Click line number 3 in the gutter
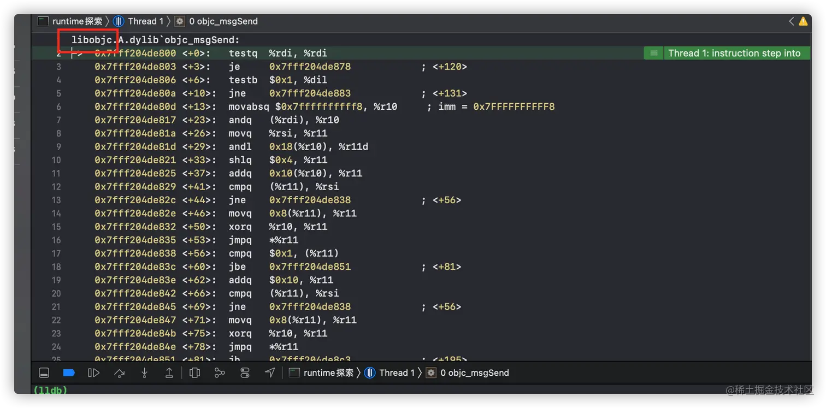 tap(58, 67)
